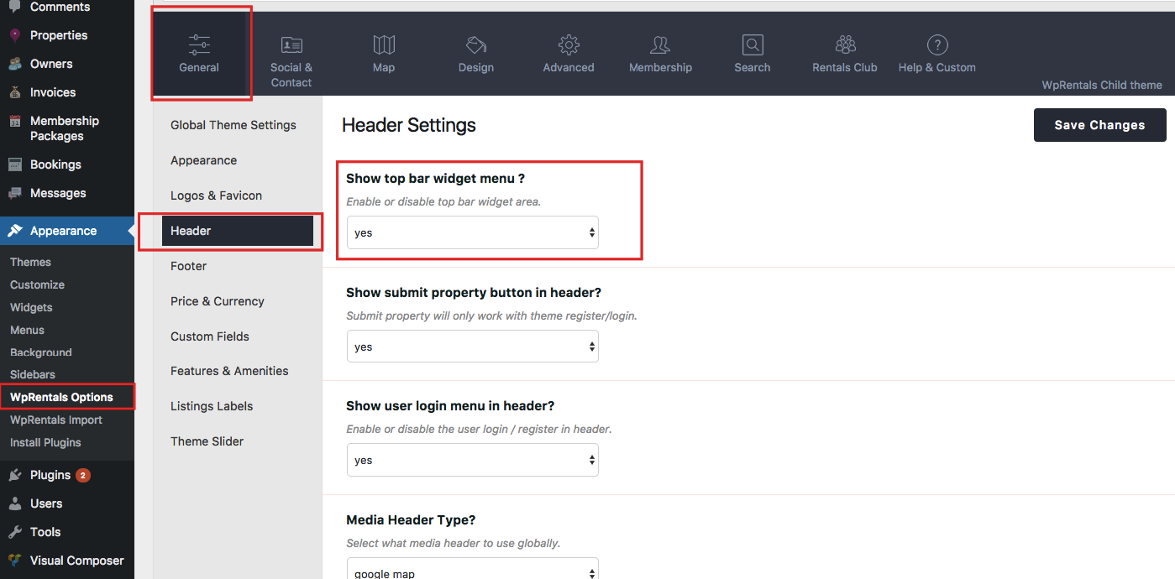Screen dimensions: 1175x579
Task: Click the Search magnifier icon
Action: 753,45
